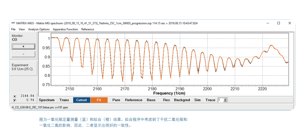Toggle the Base trace button
Viewport: 297px width, 134px height.
point(151,100)
